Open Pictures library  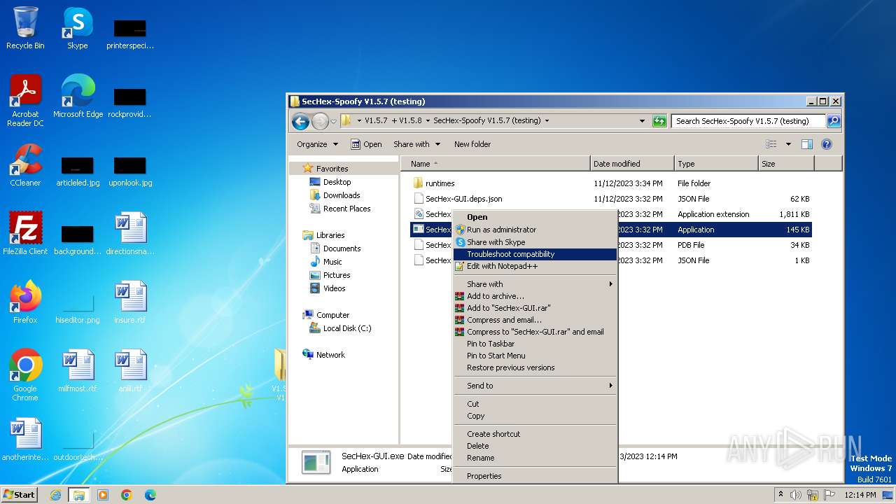coord(337,275)
